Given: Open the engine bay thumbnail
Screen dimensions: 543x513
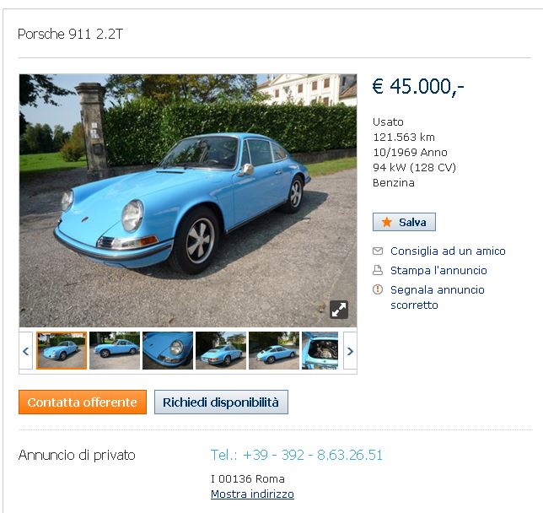Looking at the screenshot, I should click(320, 350).
